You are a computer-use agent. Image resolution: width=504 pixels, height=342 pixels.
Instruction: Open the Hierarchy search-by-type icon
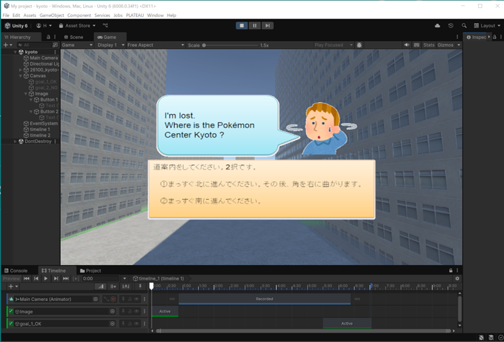pos(55,45)
